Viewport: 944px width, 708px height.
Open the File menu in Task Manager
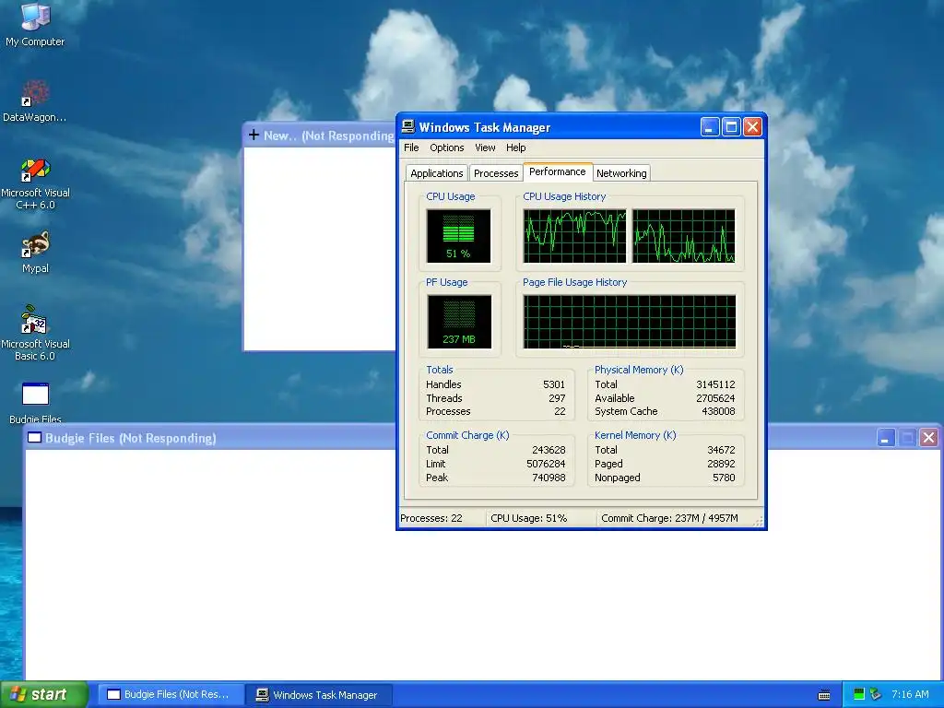(x=411, y=147)
